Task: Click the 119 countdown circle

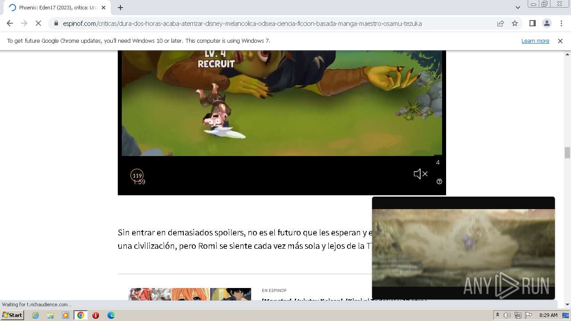Action: pos(137,175)
